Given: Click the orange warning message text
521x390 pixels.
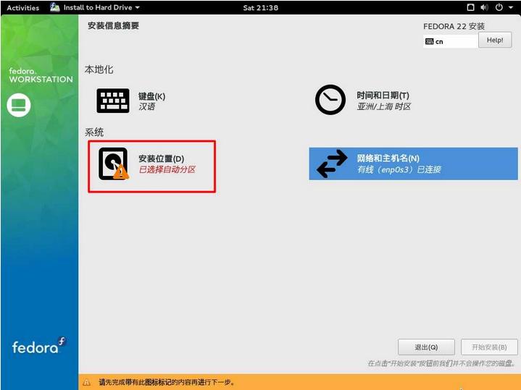Looking at the screenshot, I should pyautogui.click(x=167, y=382).
